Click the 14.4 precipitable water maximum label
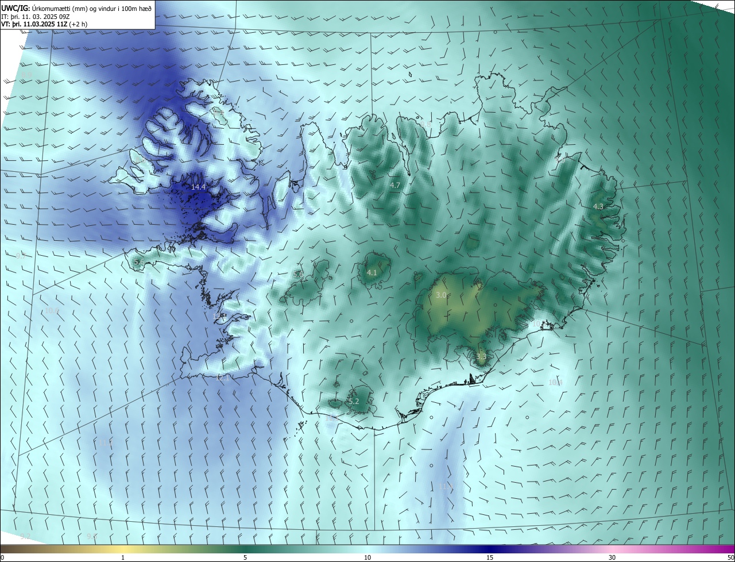Screen dimensions: 735x562 [x=199, y=187]
